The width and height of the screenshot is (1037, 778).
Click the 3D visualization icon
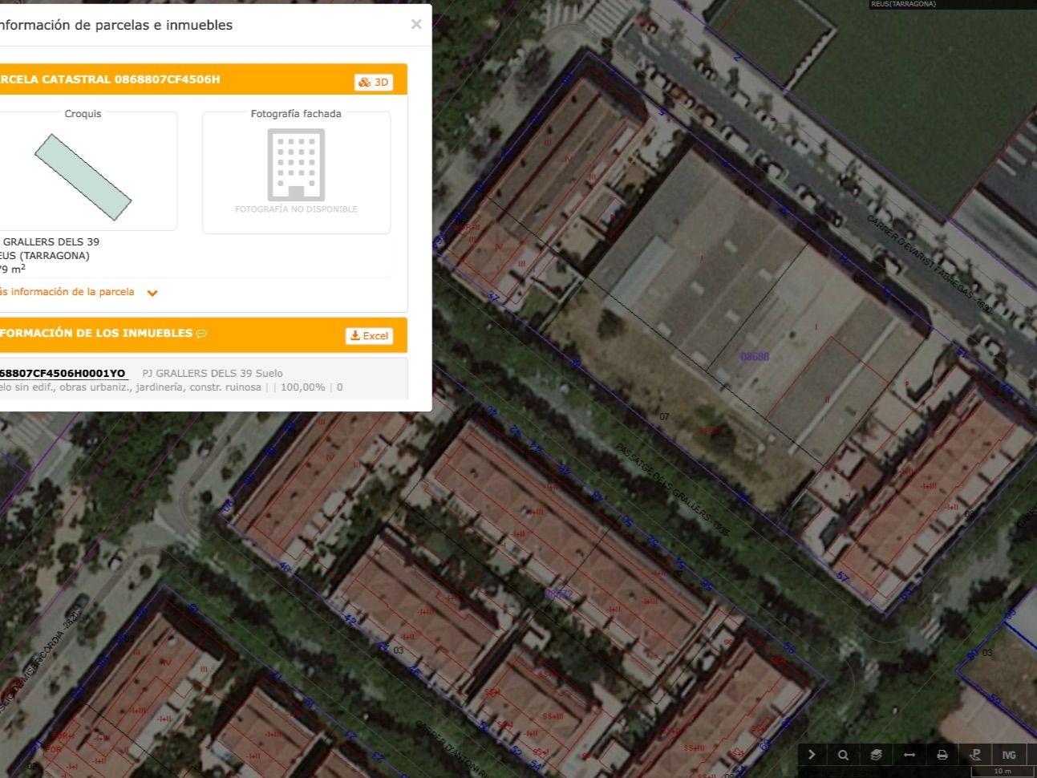coord(374,81)
